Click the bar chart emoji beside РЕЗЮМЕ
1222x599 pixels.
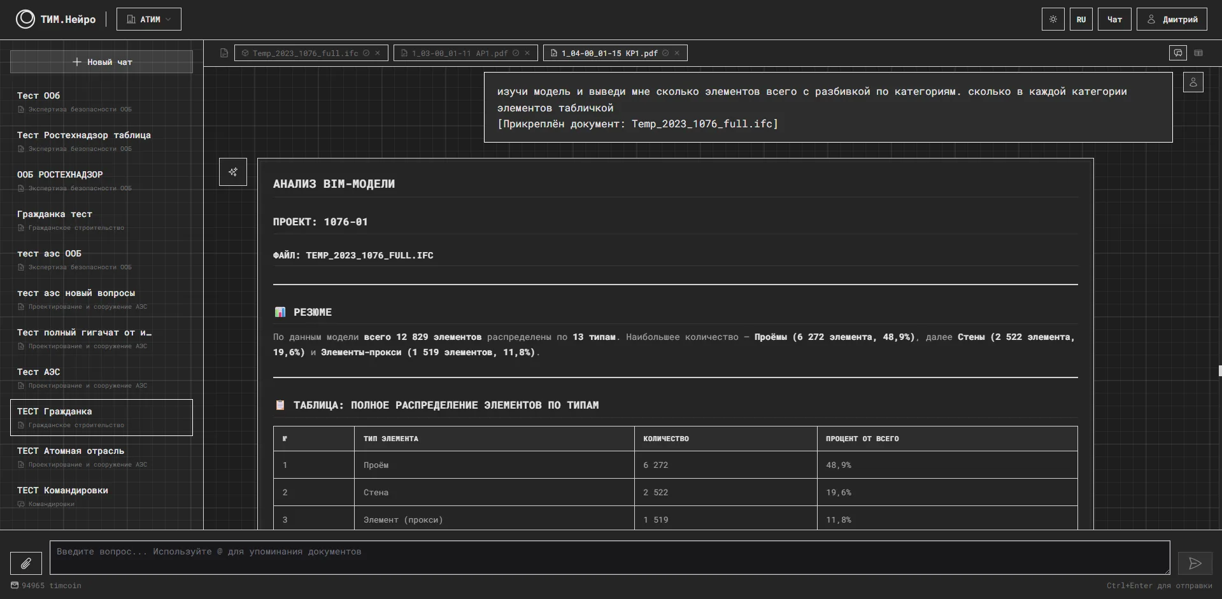(280, 312)
